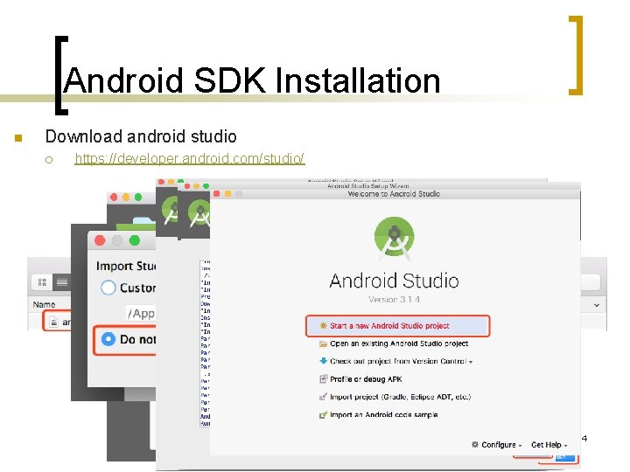Screen dimensions: 630x472
Task: Close the Import Studio settings dialog
Action: pos(100,240)
